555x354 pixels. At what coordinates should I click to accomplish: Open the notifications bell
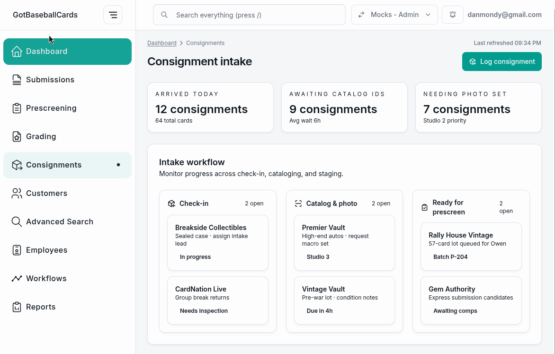452,15
